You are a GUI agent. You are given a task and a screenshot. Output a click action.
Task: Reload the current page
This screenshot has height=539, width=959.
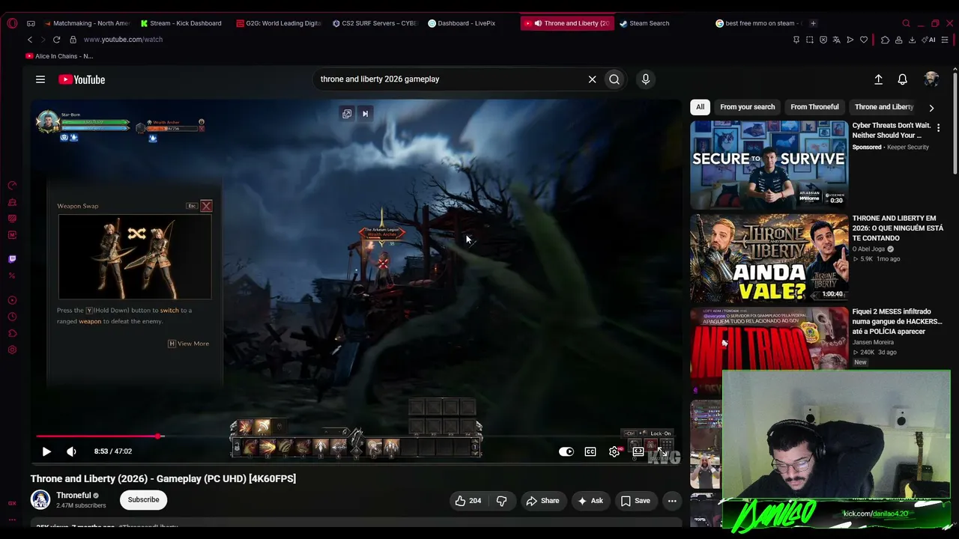56,40
